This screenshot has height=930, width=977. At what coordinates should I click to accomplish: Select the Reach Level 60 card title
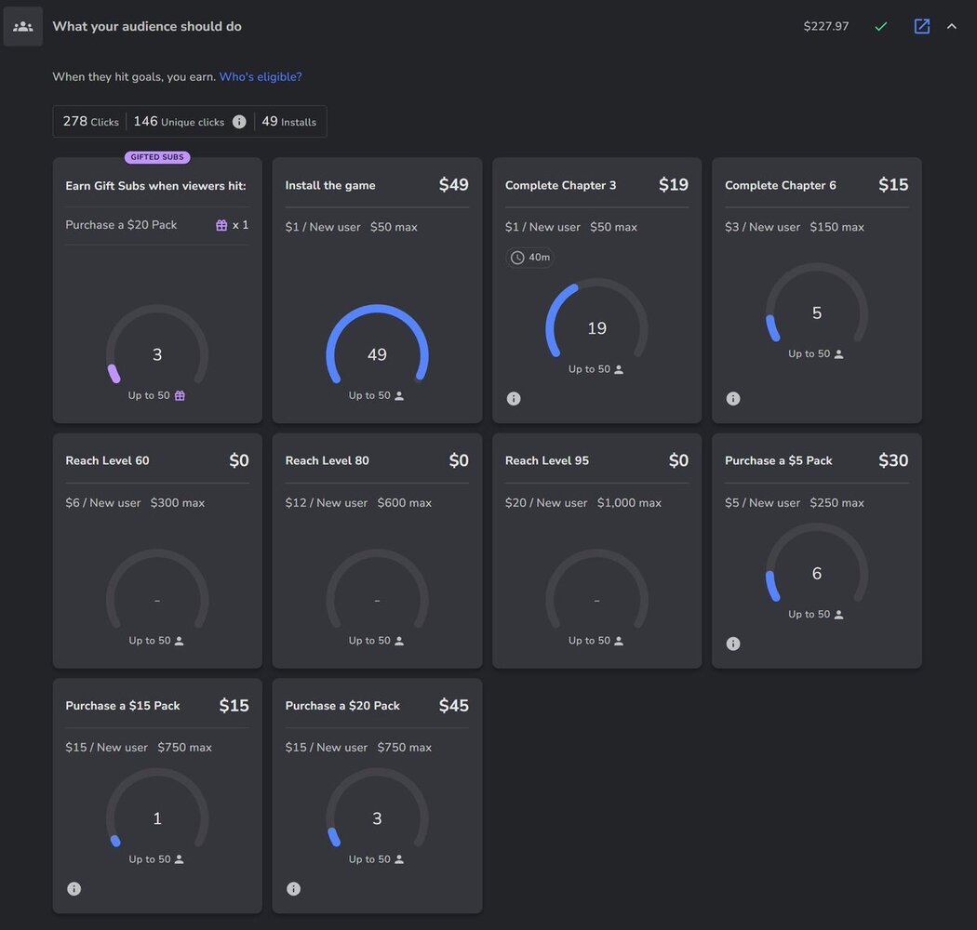click(x=107, y=460)
